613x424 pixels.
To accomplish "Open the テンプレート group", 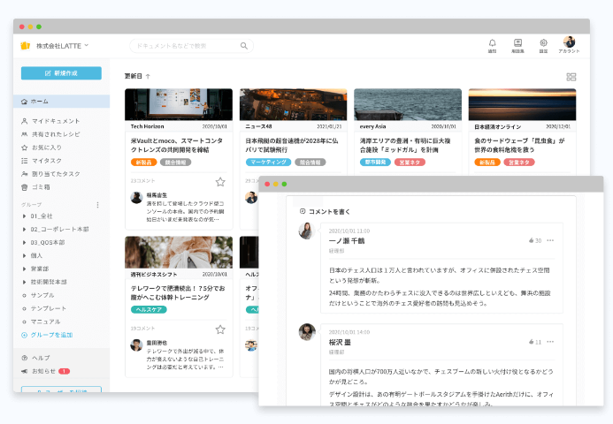I will (49, 308).
